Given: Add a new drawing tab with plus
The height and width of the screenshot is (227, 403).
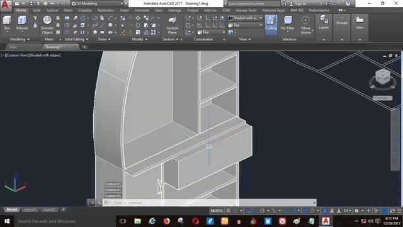Looking at the screenshot, I should pyautogui.click(x=84, y=47).
